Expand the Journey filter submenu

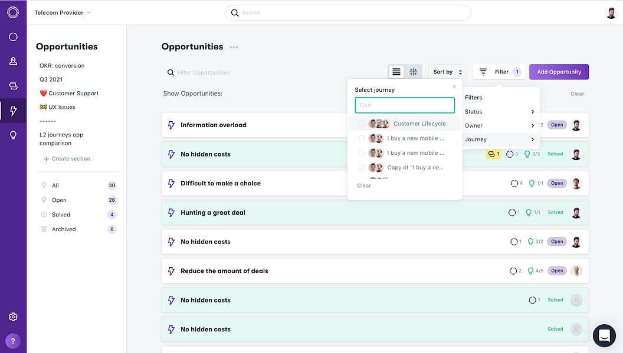point(500,139)
